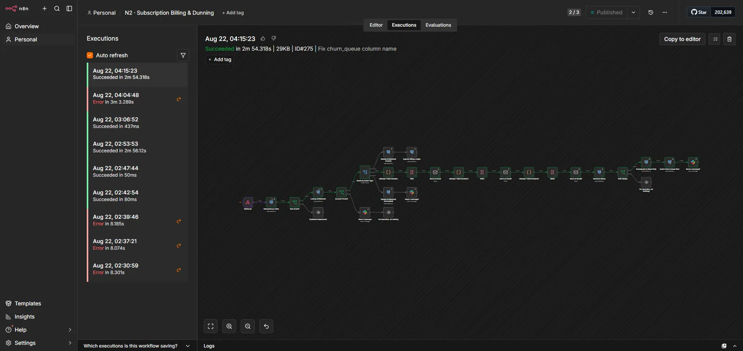The height and width of the screenshot is (351, 743).
Task: Open search in the sidebar
Action: (57, 8)
